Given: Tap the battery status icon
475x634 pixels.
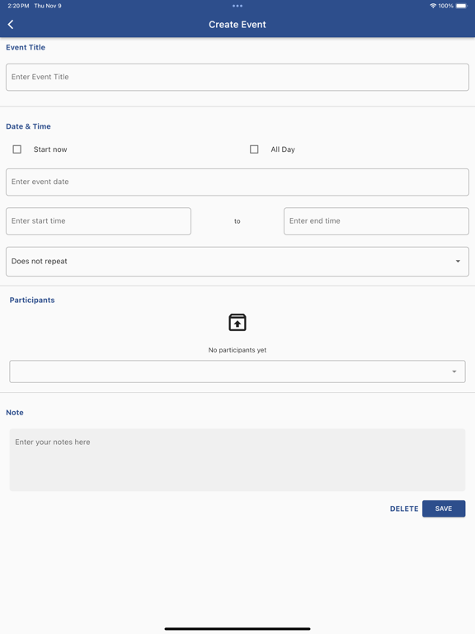Looking at the screenshot, I should pos(461,6).
